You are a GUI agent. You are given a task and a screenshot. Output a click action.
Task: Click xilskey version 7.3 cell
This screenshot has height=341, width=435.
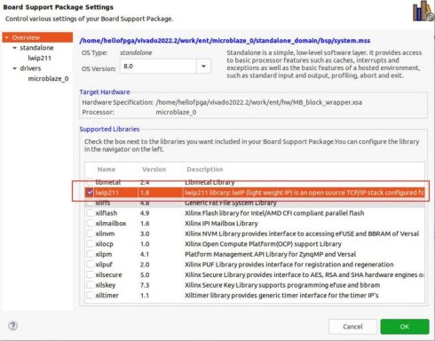145,285
